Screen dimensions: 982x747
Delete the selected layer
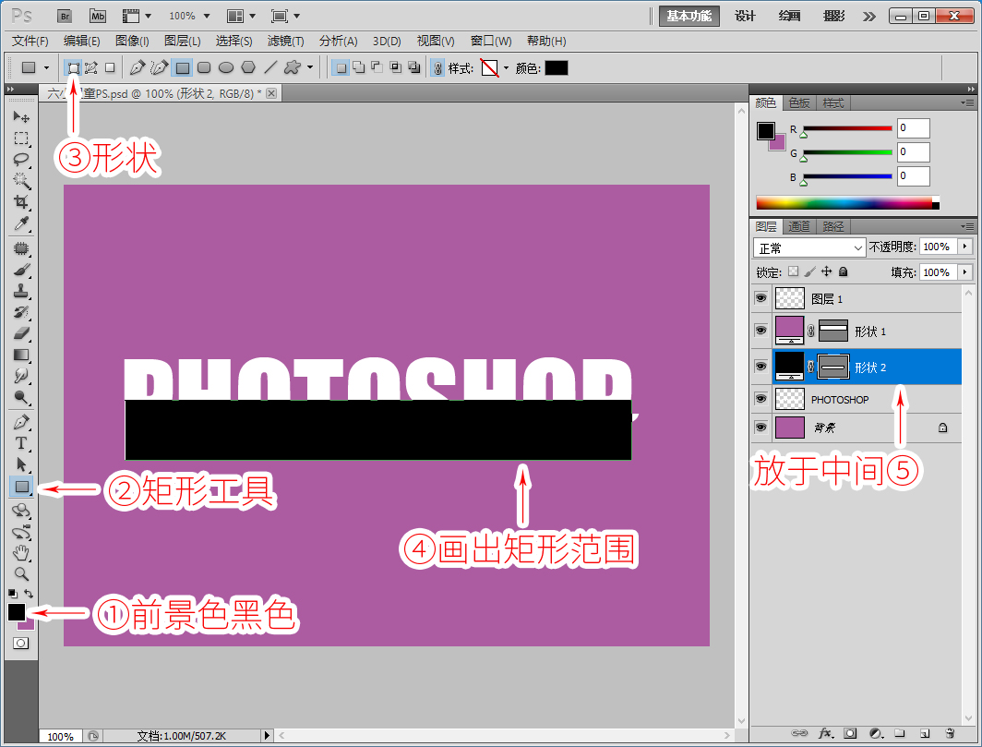pos(950,732)
